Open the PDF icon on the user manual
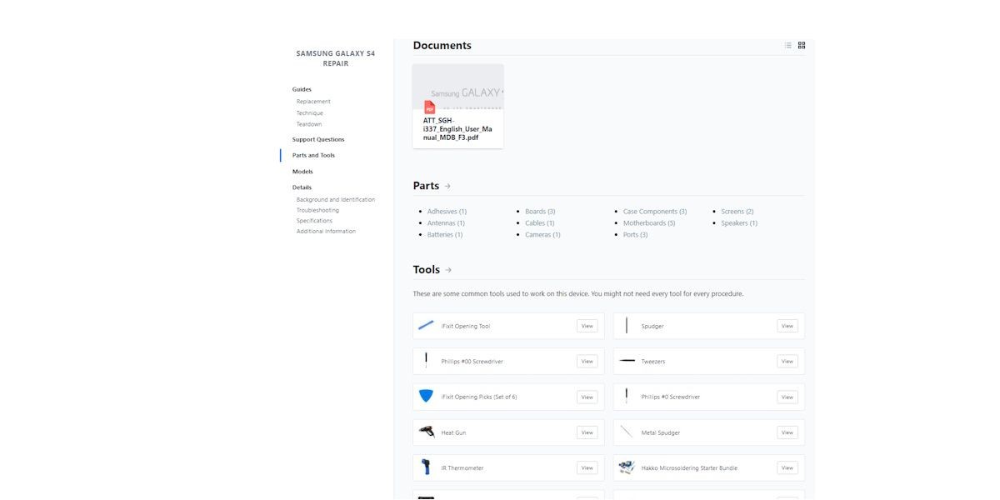The width and height of the screenshot is (1000, 500). [429, 107]
